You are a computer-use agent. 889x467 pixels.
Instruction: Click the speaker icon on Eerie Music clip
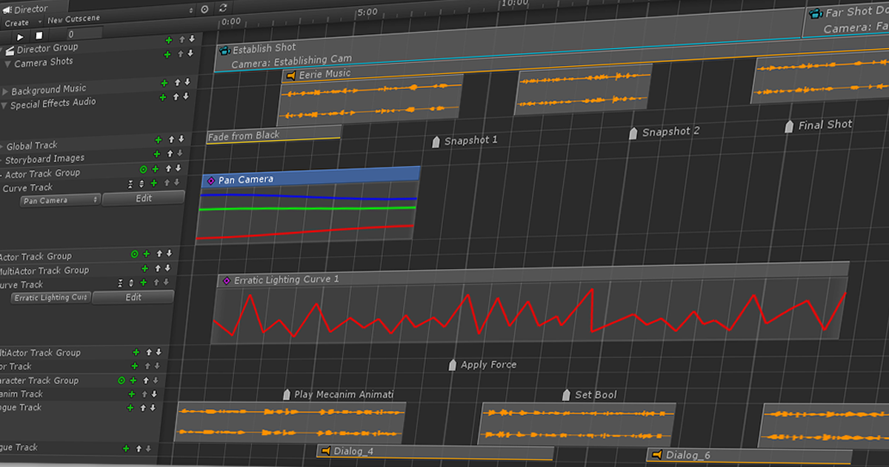click(291, 76)
